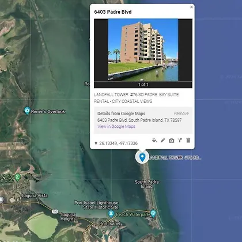Click the Landfall Tower building photo
Viewport: 242px width, 242px height.
[143, 50]
